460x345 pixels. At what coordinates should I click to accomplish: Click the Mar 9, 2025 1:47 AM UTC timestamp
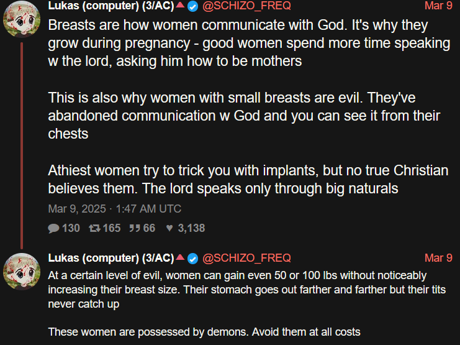[114, 209]
